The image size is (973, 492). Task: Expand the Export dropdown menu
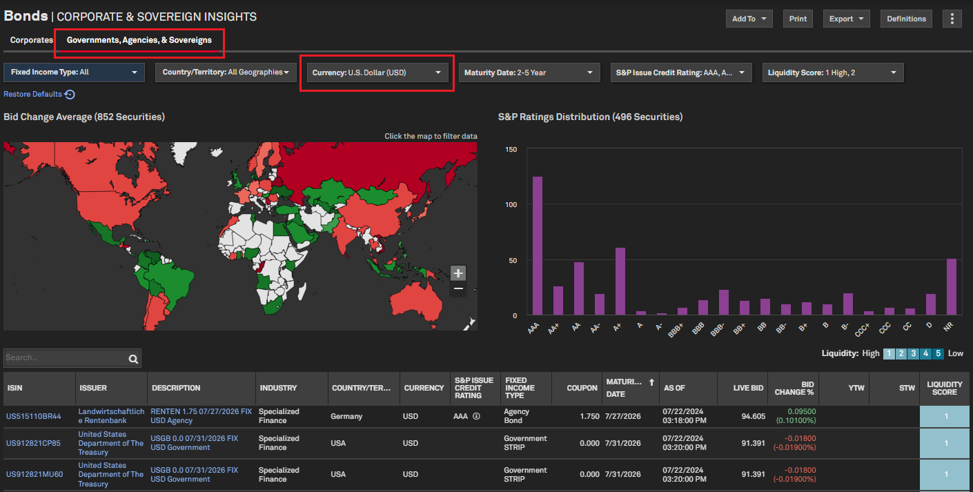coord(846,19)
